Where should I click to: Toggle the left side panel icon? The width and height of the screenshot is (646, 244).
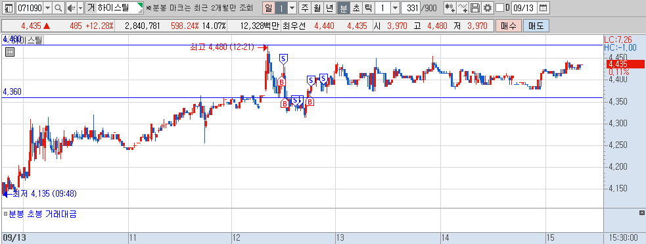click(9, 7)
